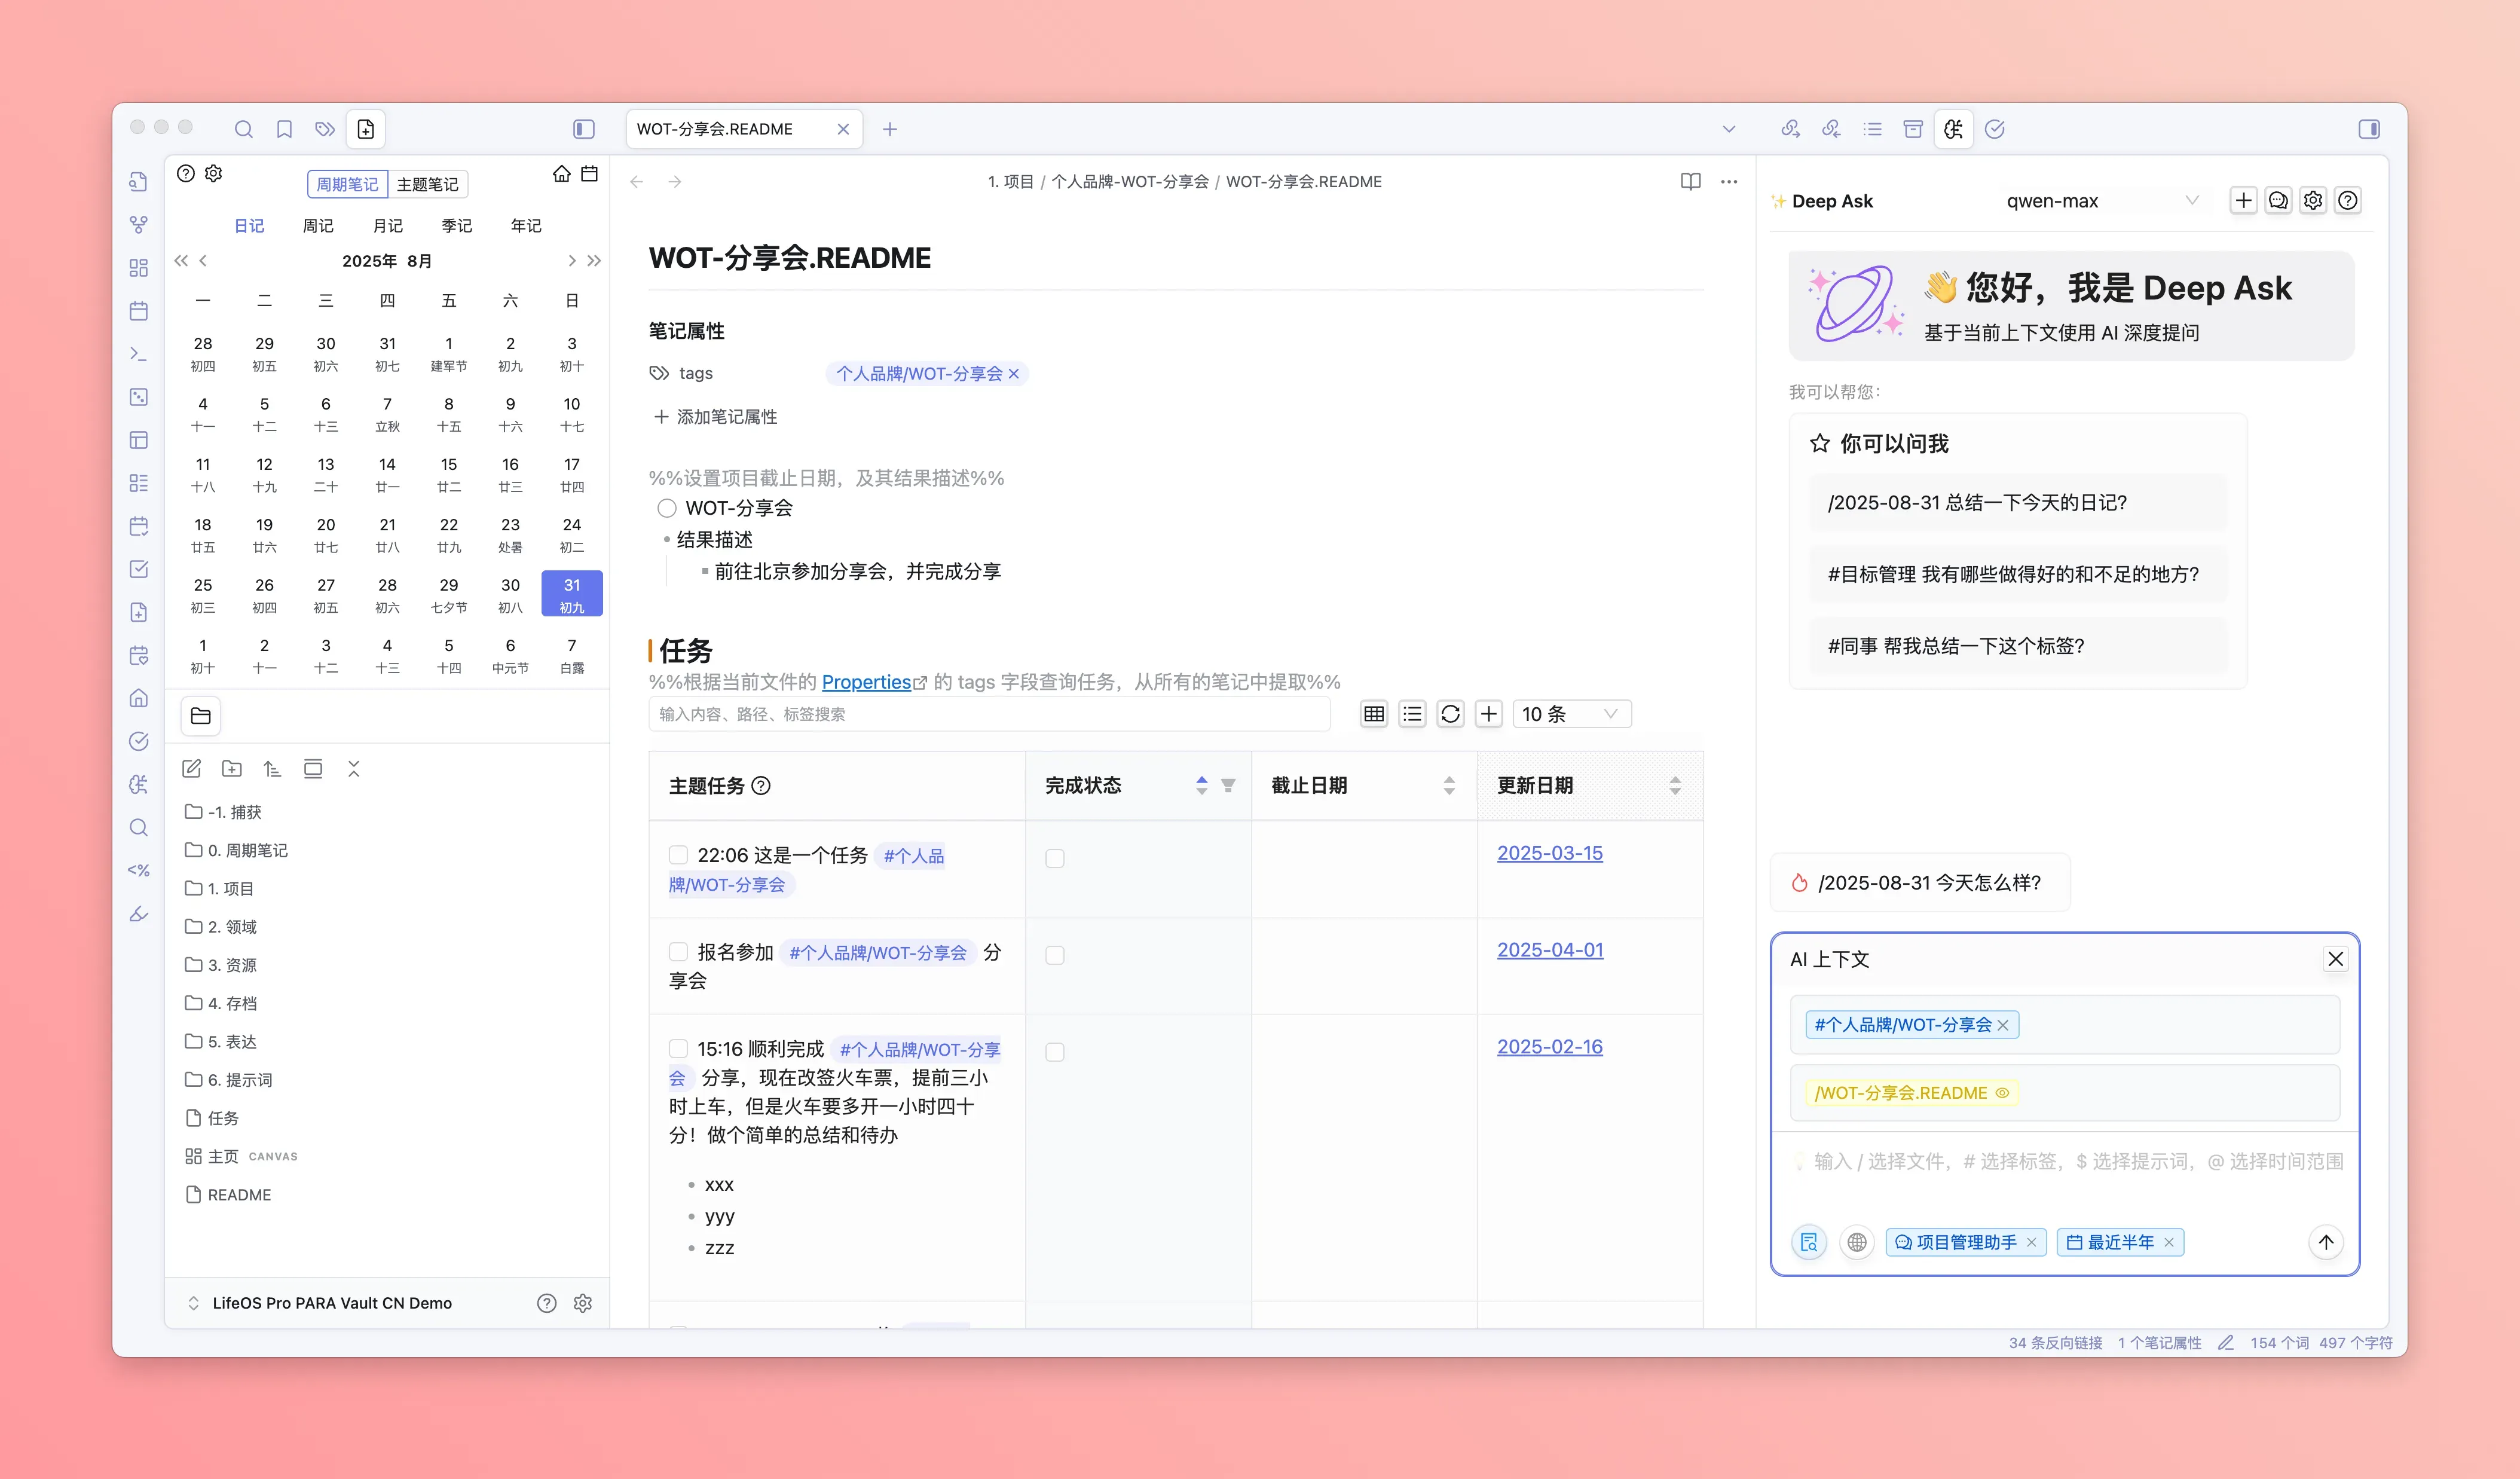Expand the 1. 项目 folder
This screenshot has height=1479, width=2520.
pyautogui.click(x=230, y=889)
